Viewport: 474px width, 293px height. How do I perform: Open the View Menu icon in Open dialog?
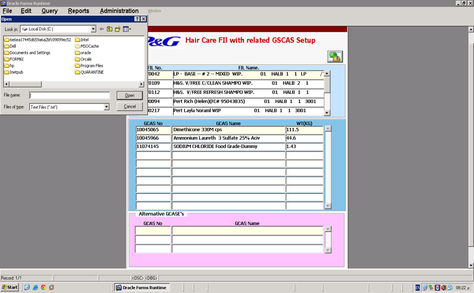pyautogui.click(x=127, y=29)
